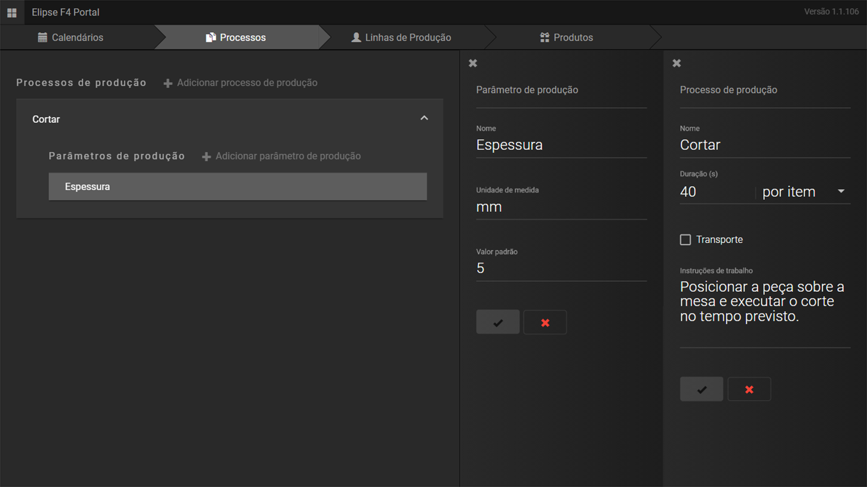Open the app grid menu icon

click(x=12, y=12)
